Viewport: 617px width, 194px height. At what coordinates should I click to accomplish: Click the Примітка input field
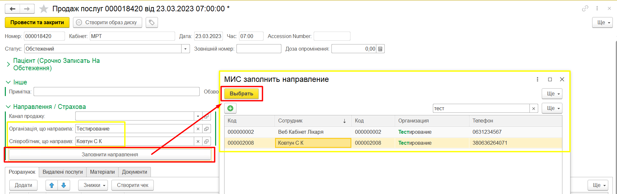pos(116,92)
